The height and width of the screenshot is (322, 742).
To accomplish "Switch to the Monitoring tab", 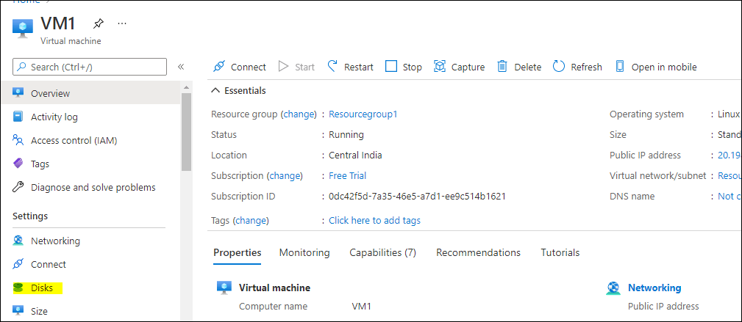I will coord(304,252).
